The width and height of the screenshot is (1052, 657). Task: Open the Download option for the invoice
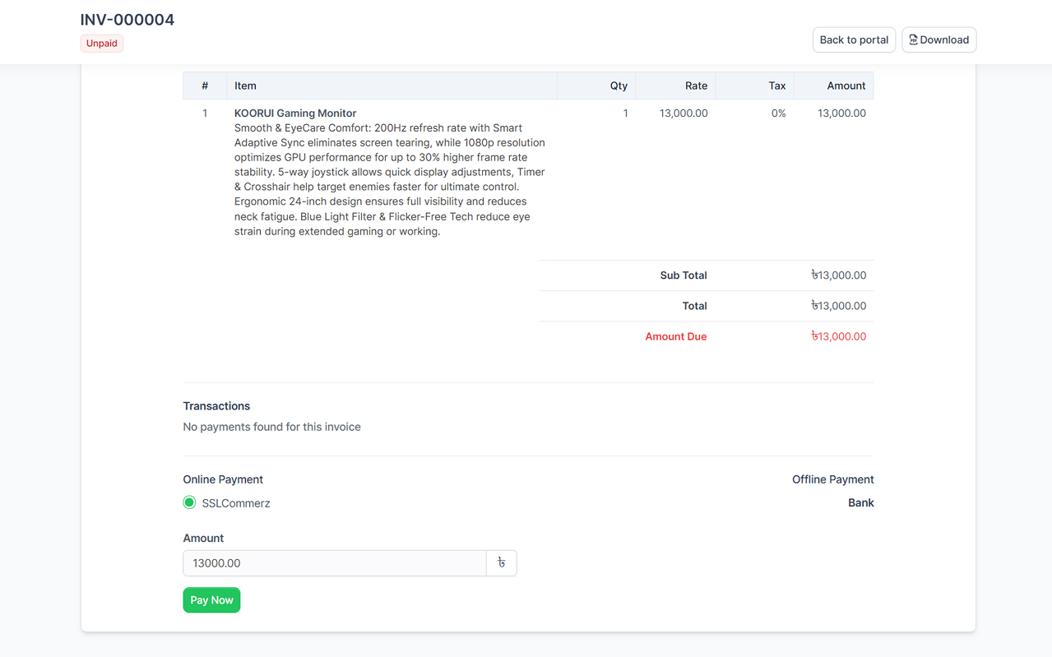tap(938, 39)
